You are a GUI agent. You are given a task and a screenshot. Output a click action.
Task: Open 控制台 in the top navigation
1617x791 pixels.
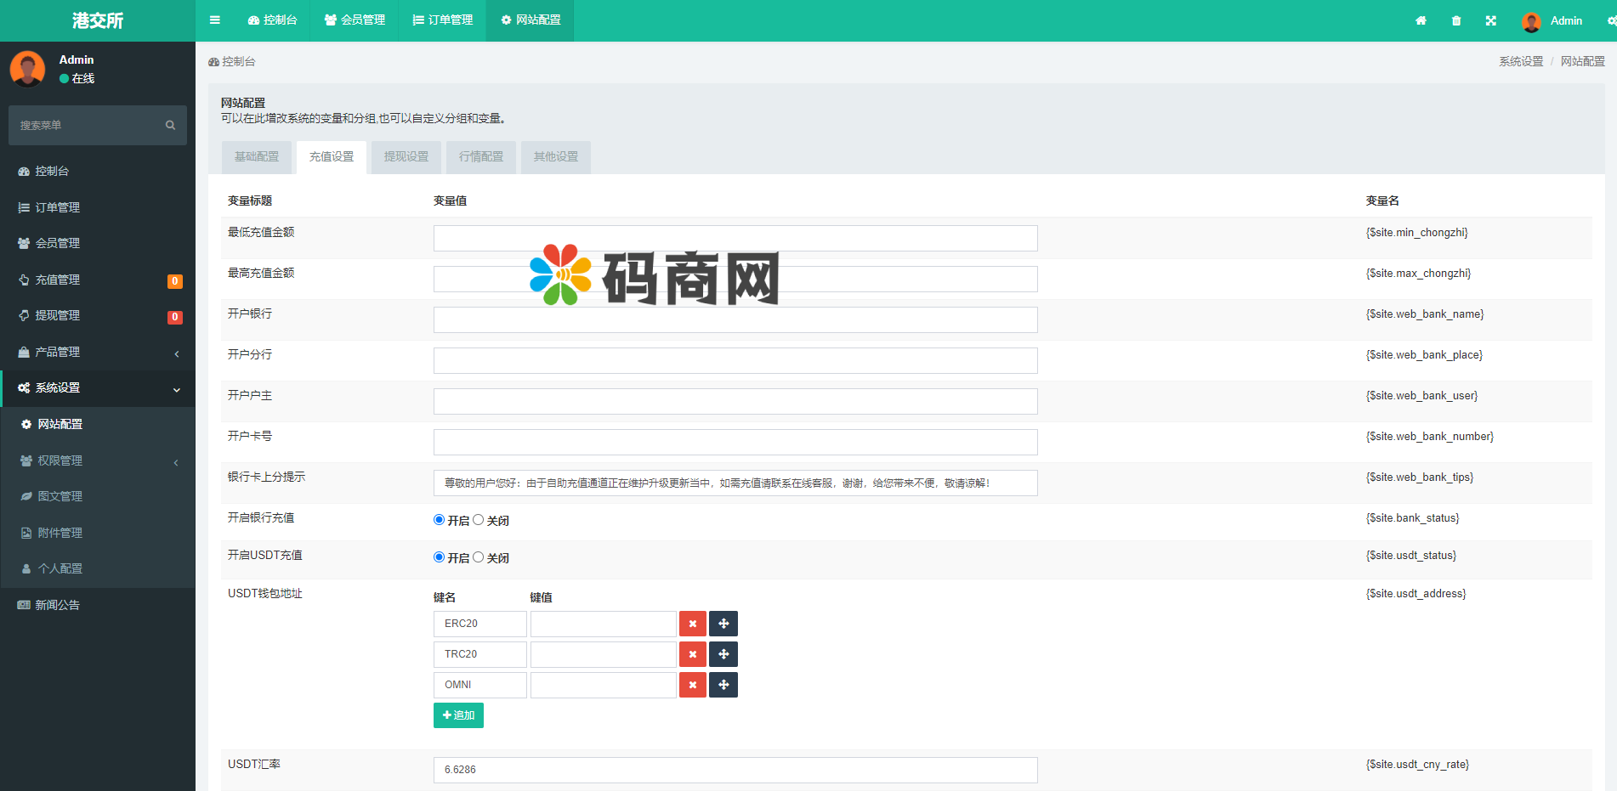(272, 20)
